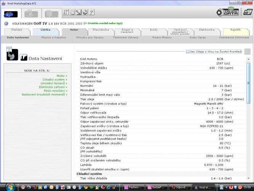
Task: Click the scrollbar down arrow
Action: coord(248,178)
